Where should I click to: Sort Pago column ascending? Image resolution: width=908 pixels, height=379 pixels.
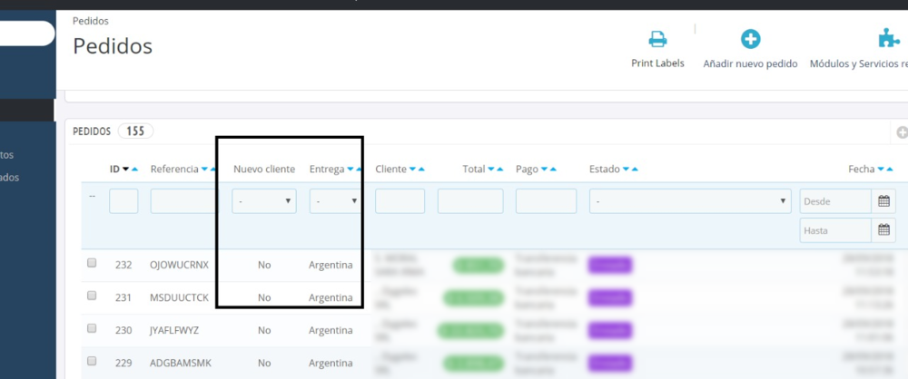click(553, 169)
